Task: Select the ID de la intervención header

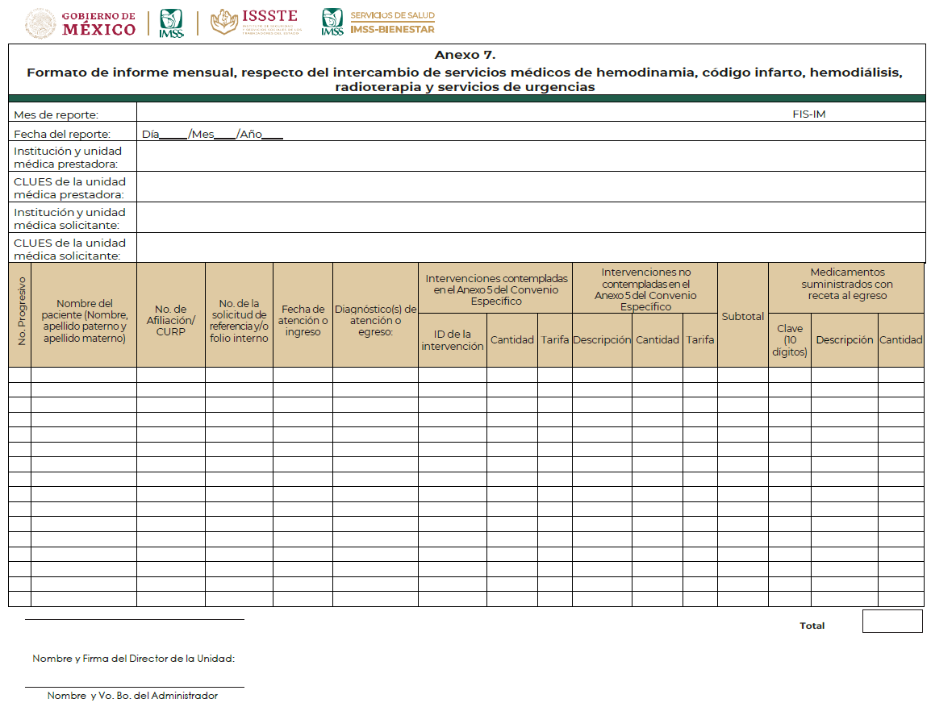Action: pyautogui.click(x=452, y=340)
